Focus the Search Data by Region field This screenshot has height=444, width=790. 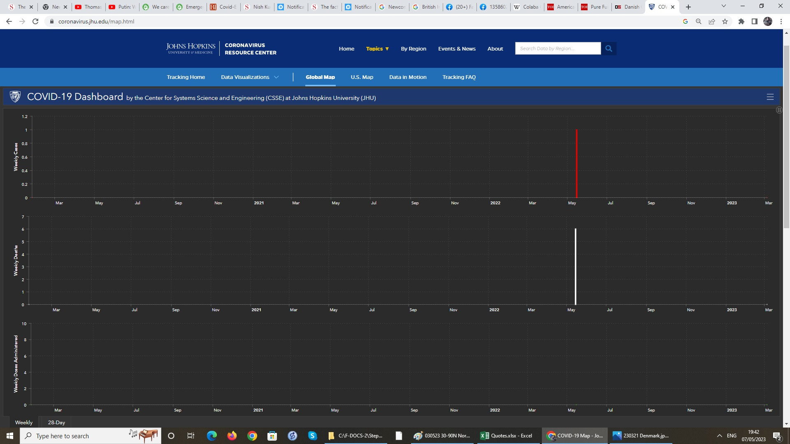(558, 49)
